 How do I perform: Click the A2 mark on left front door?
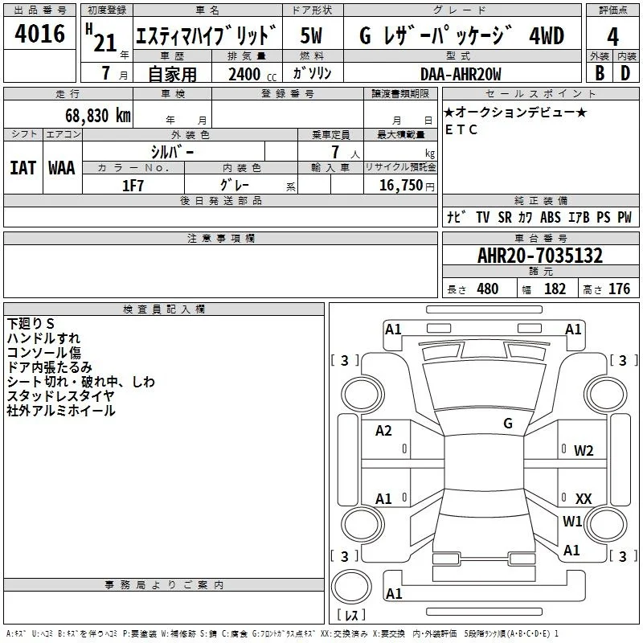click(x=383, y=431)
